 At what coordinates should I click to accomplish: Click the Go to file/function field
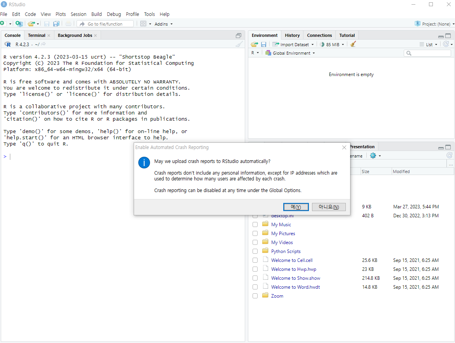click(105, 24)
